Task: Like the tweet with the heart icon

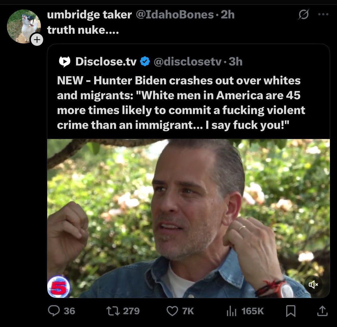Action: tap(172, 311)
